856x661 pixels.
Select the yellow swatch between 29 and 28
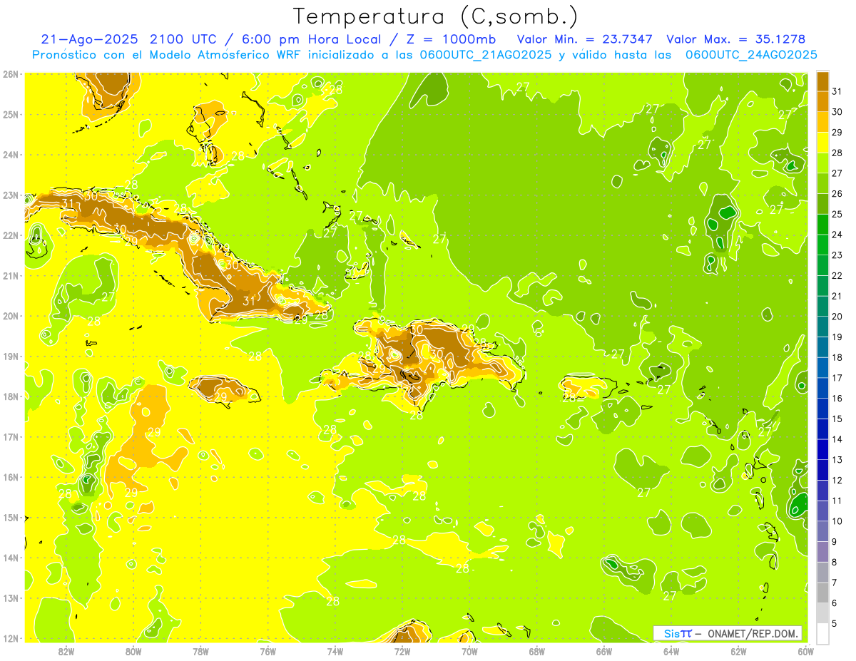pyautogui.click(x=822, y=143)
